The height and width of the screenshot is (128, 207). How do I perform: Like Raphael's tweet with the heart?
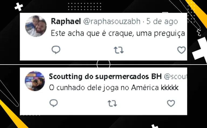[x=181, y=50]
